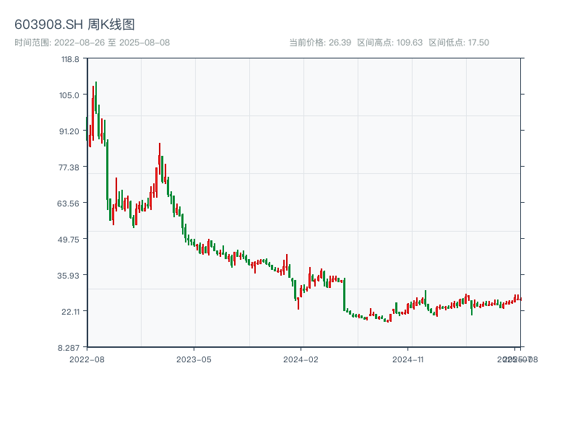Click the last candlestick at the chart's right edge
The width and height of the screenshot is (578, 433).
(520, 299)
